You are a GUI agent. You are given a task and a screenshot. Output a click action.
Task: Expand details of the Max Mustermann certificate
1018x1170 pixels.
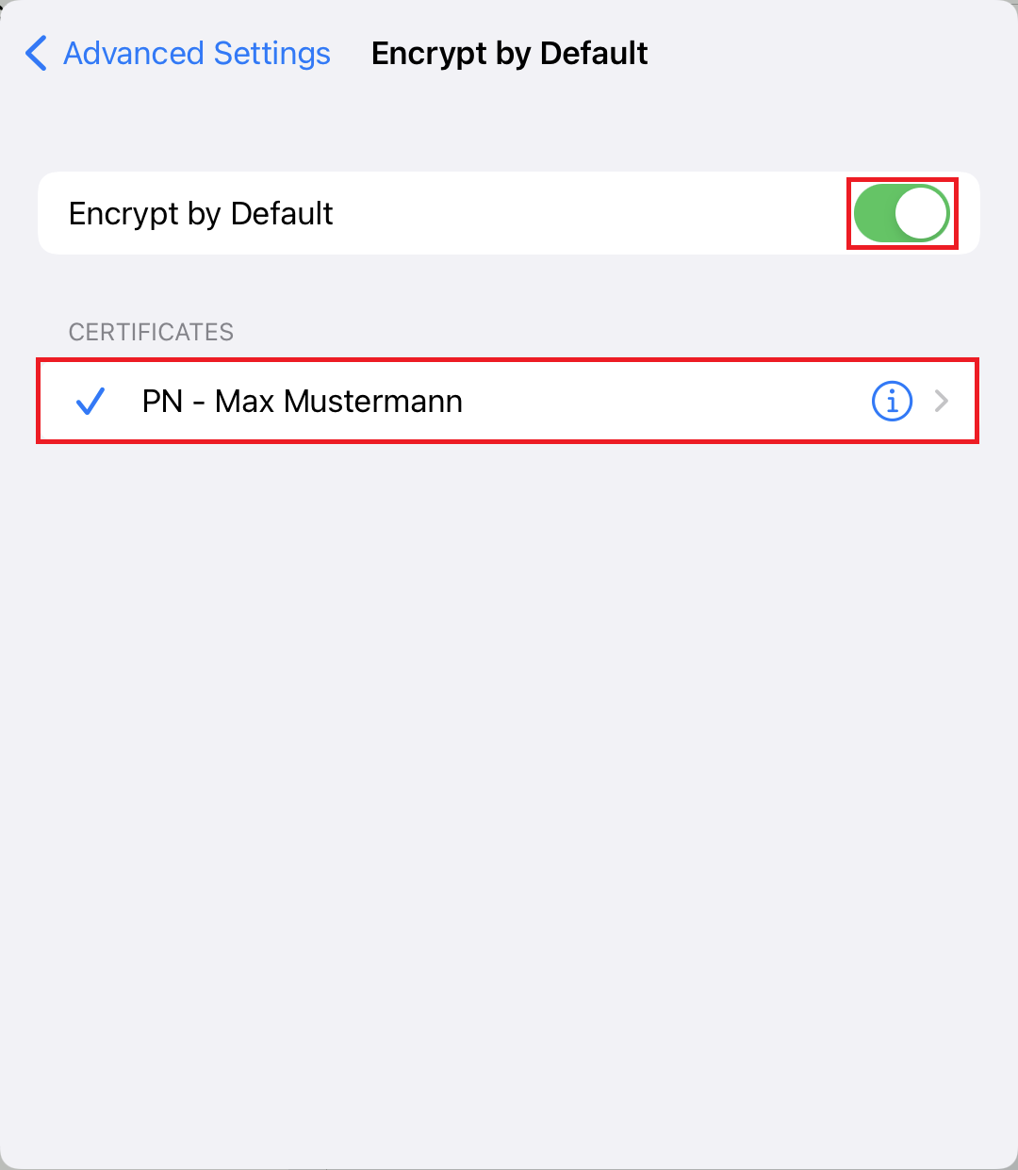click(941, 402)
